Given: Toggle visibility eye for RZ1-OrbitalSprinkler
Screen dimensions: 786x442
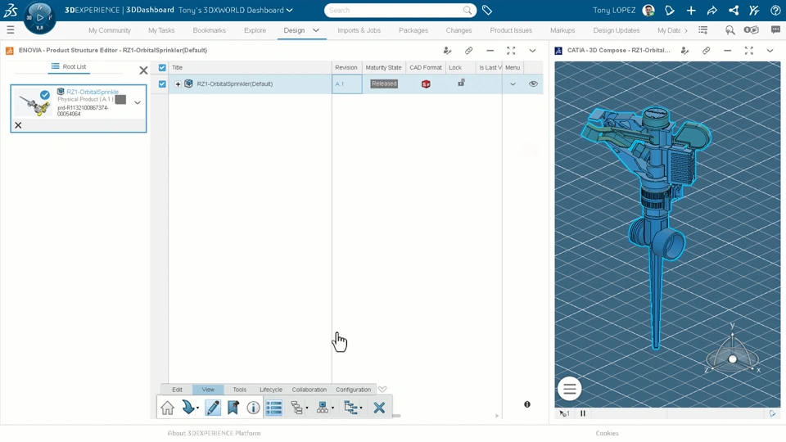Looking at the screenshot, I should (x=533, y=83).
